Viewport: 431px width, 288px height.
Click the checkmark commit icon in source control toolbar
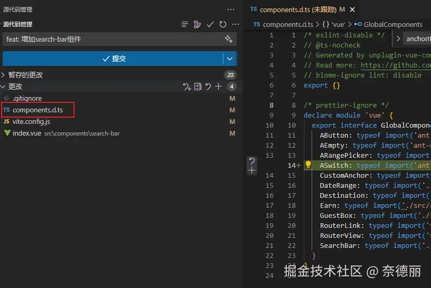pyautogui.click(x=210, y=24)
